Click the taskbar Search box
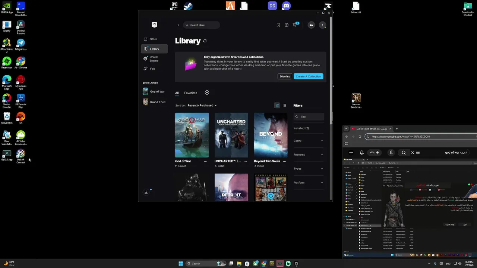Image resolution: width=477 pixels, height=268 pixels. (206, 264)
